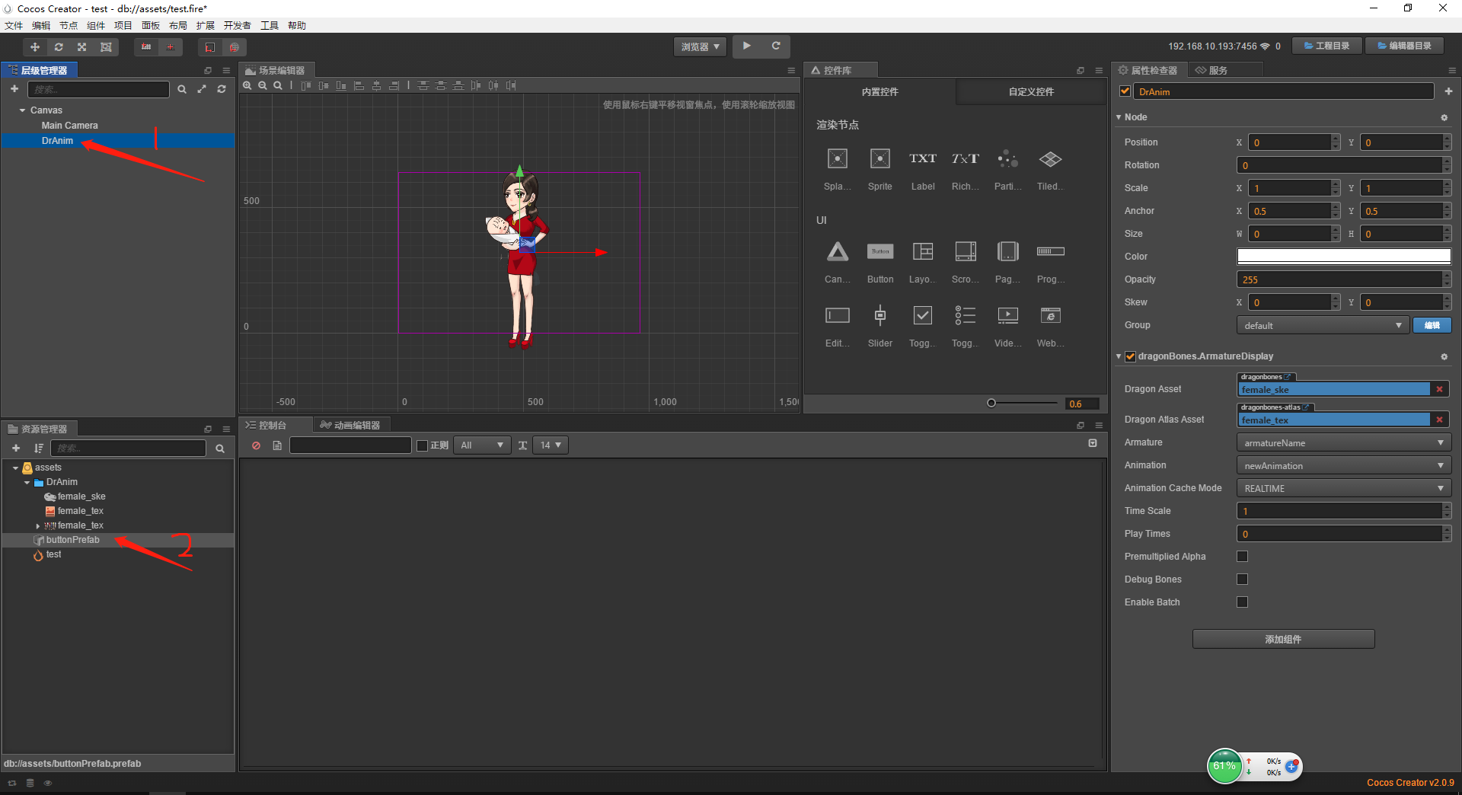Open the editor folder button
This screenshot has width=1462, height=795.
[1405, 46]
